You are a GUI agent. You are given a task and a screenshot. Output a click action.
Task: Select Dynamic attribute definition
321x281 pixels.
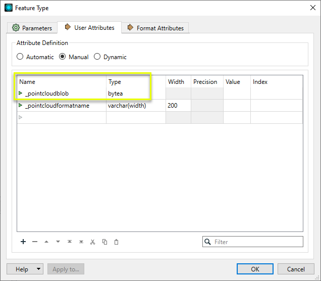click(x=97, y=57)
